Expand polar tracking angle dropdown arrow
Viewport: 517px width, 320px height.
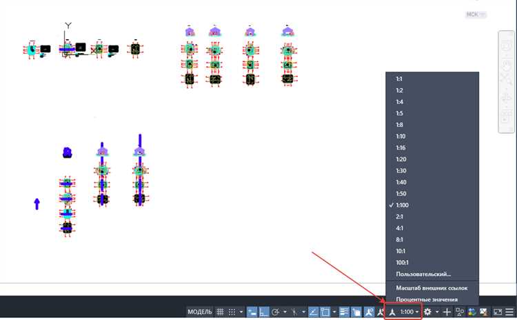[x=285, y=312]
